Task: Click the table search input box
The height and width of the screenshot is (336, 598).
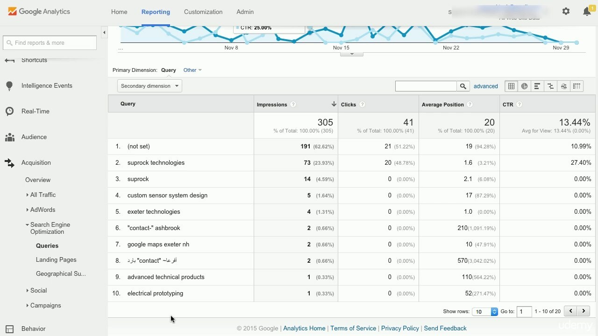Action: tap(426, 86)
